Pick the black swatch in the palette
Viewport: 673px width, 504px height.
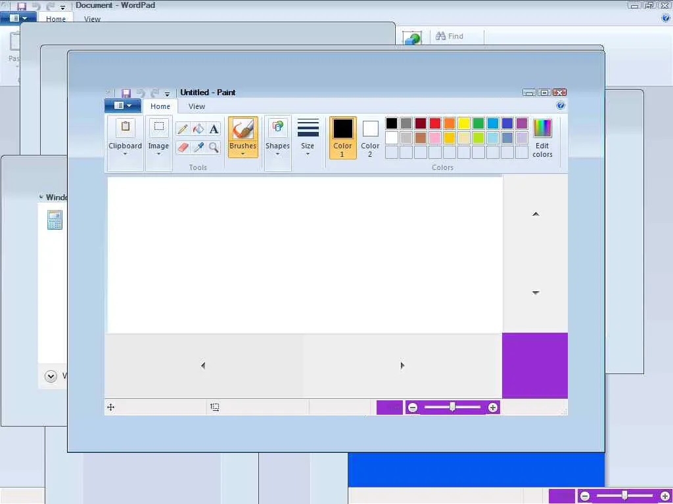coord(392,123)
